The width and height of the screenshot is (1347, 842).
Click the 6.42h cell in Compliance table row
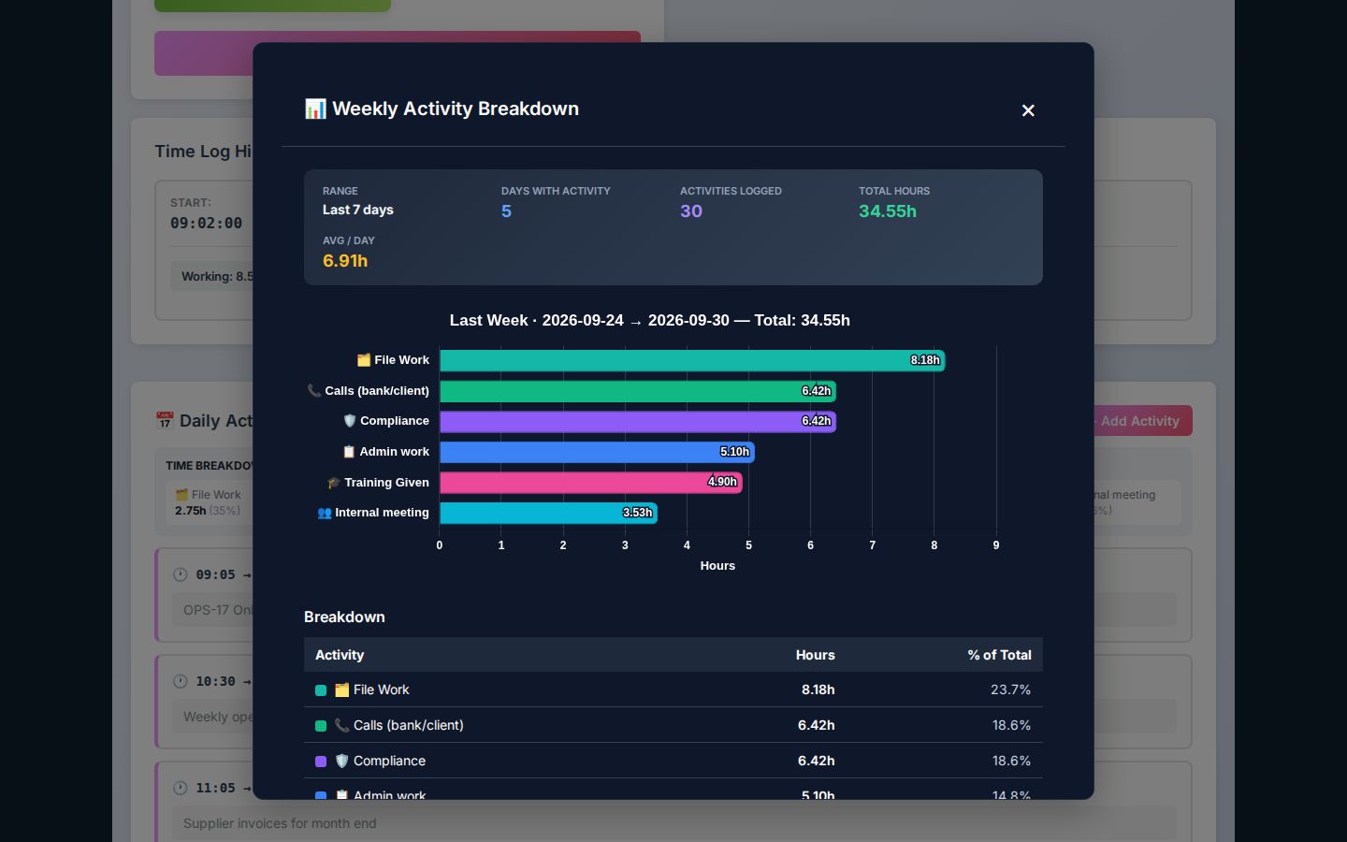click(x=817, y=761)
